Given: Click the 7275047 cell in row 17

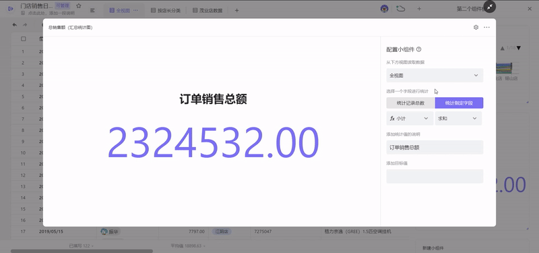Looking at the screenshot, I should click(263, 231).
